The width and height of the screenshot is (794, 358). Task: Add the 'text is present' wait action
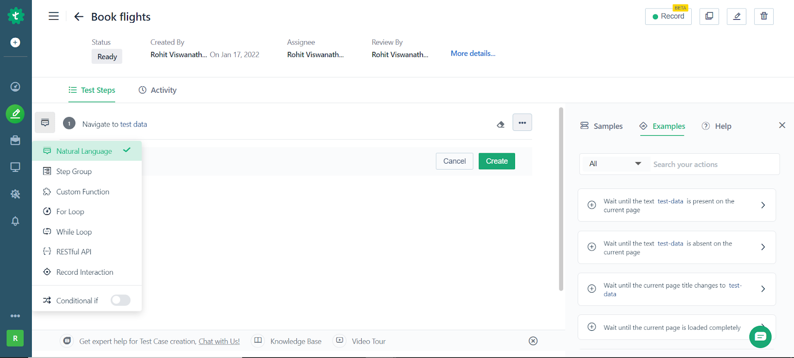(x=592, y=205)
